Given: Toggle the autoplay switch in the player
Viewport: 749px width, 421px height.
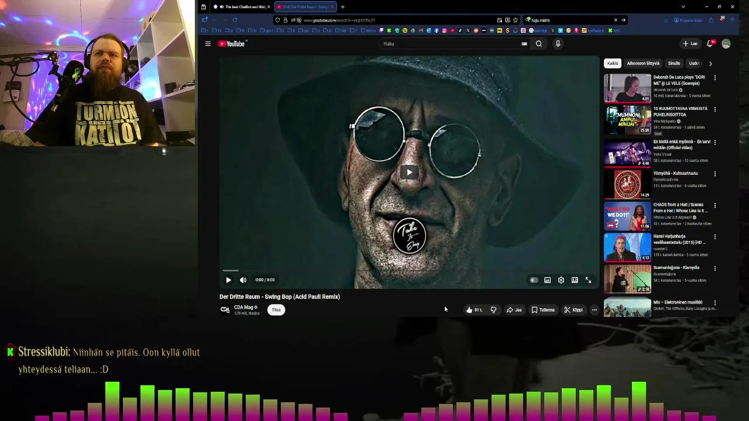Looking at the screenshot, I should (x=534, y=280).
